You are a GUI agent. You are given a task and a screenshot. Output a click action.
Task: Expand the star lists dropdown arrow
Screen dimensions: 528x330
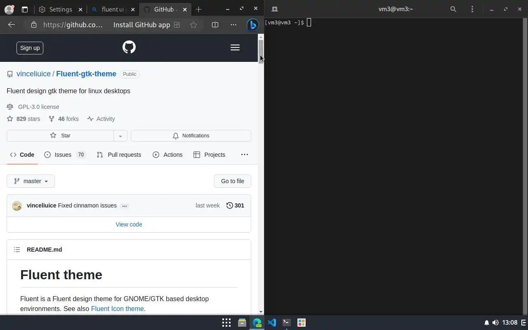coord(120,136)
